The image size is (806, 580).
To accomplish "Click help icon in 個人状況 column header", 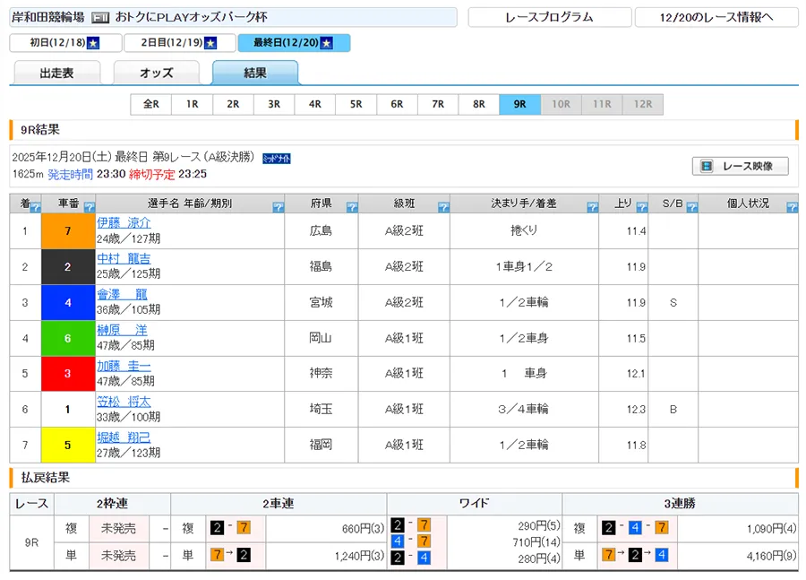I will pos(791,207).
